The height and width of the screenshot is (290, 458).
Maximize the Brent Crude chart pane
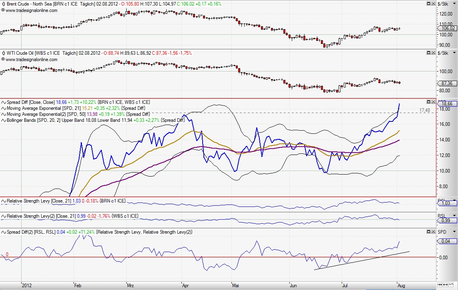[x=428, y=4]
